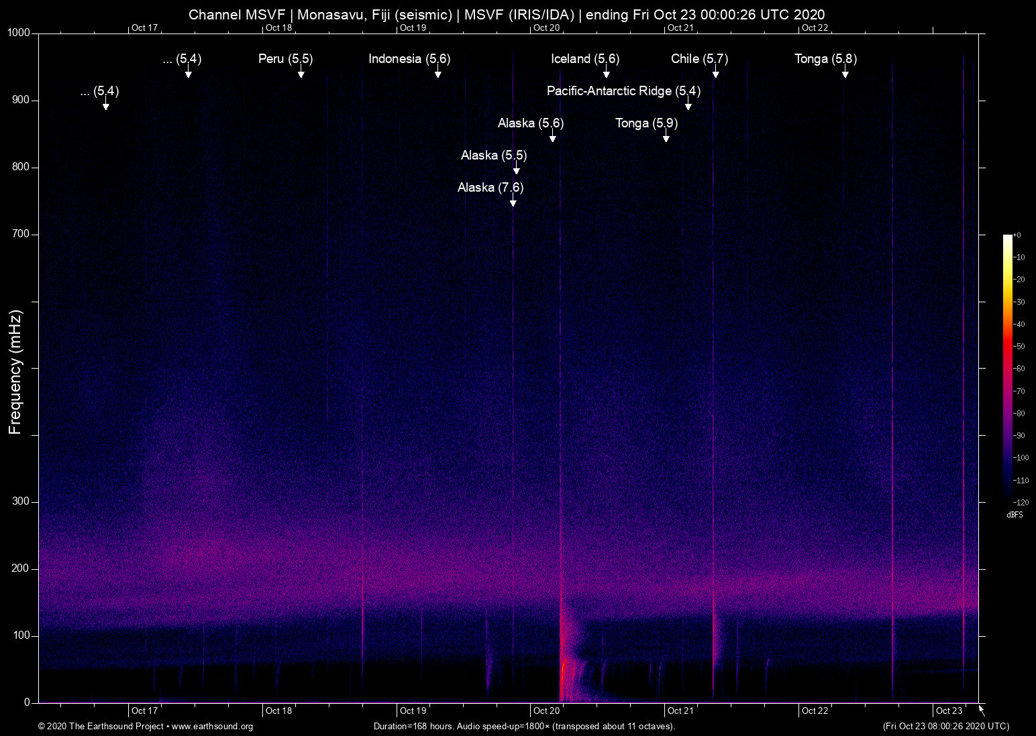Select the Peru (5.5) earthquake label

(286, 59)
